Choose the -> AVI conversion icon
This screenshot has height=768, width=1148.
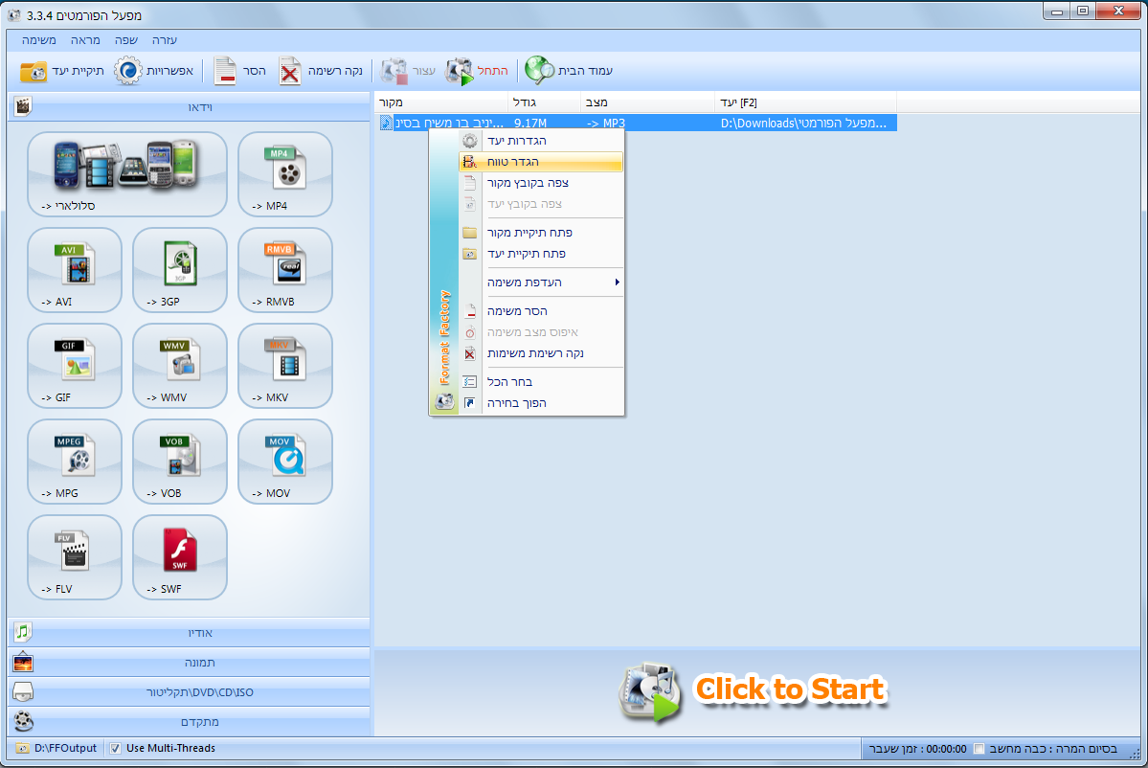tap(75, 270)
